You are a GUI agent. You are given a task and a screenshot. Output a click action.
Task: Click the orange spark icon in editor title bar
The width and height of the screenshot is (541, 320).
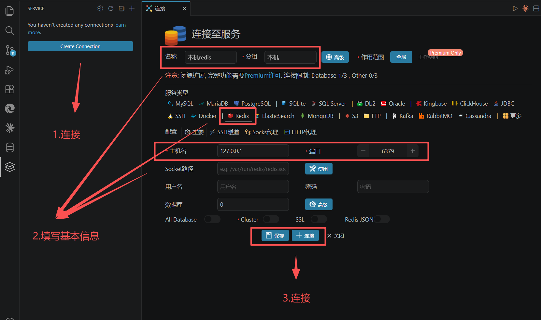pyautogui.click(x=526, y=8)
